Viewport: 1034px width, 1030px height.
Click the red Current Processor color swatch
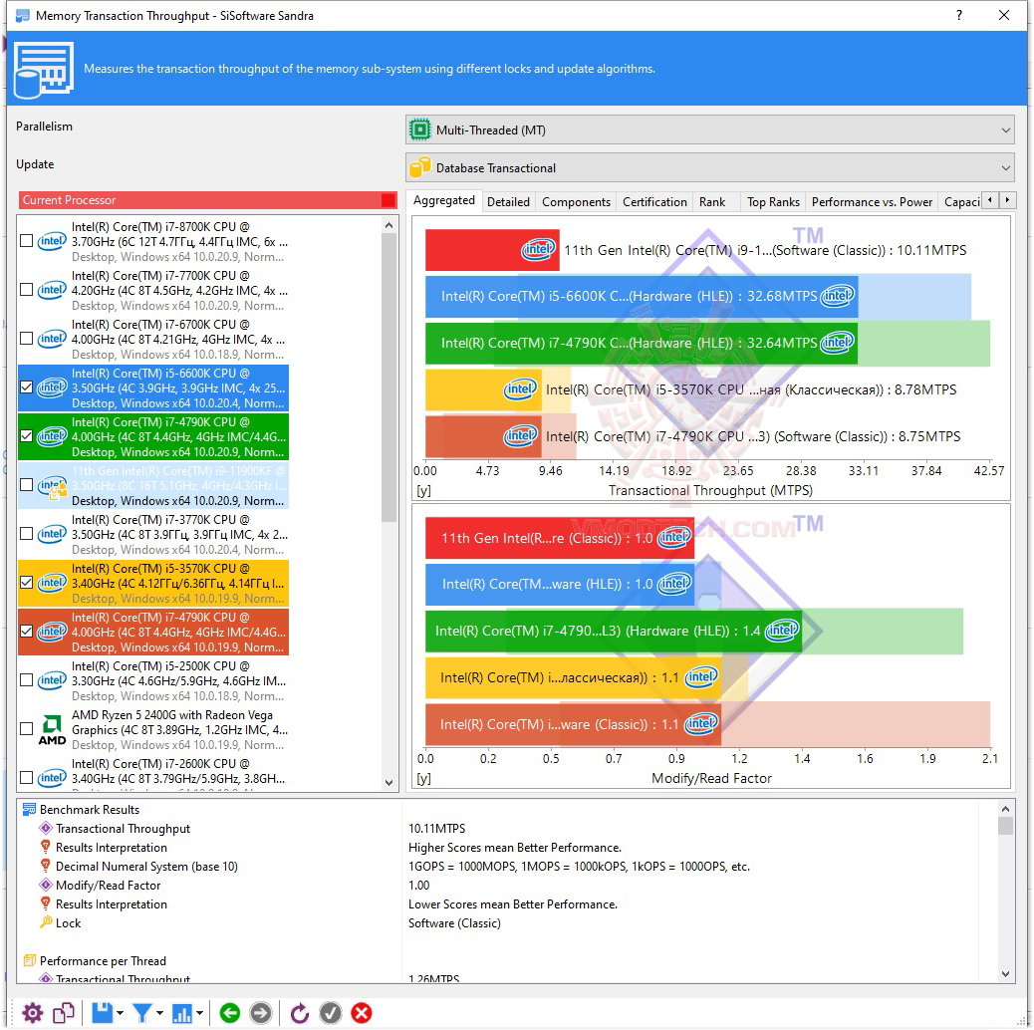point(388,200)
